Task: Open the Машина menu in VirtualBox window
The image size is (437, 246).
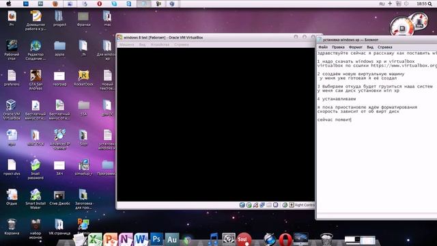Action: coord(127,44)
